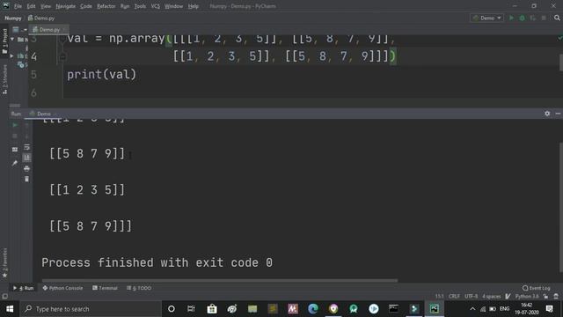Open the Refactor menu
The height and width of the screenshot is (317, 563).
click(106, 6)
